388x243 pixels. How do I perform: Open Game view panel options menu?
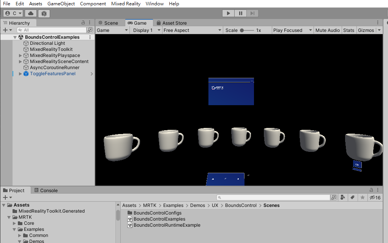tap(378, 22)
